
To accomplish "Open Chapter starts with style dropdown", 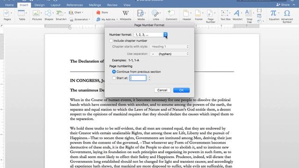I will coord(170,47).
